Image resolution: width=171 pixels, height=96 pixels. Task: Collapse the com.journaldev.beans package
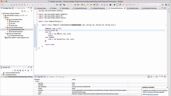(x=6, y=19)
